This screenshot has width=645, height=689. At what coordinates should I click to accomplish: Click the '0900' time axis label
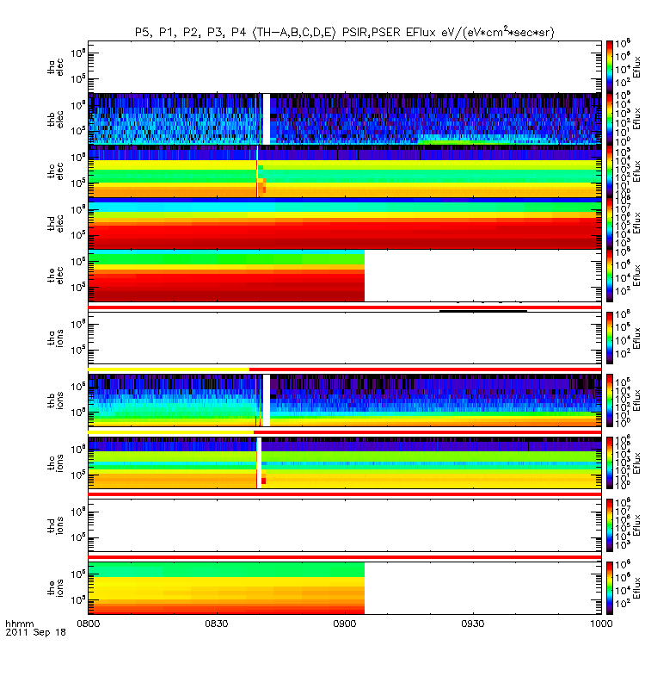coord(345,624)
